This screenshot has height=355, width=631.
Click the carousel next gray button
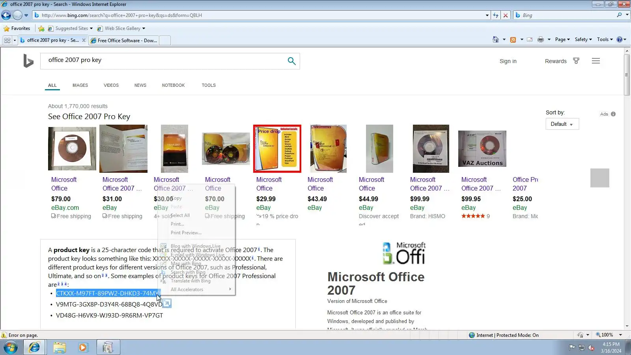click(x=600, y=178)
